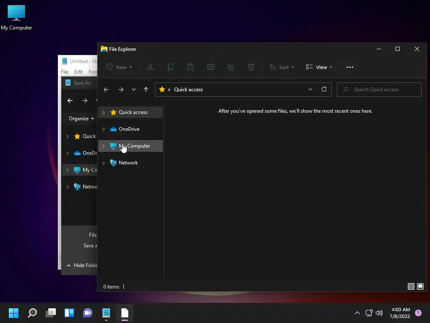
Task: Expand My Computer in Save As dialog
Action: click(x=68, y=170)
